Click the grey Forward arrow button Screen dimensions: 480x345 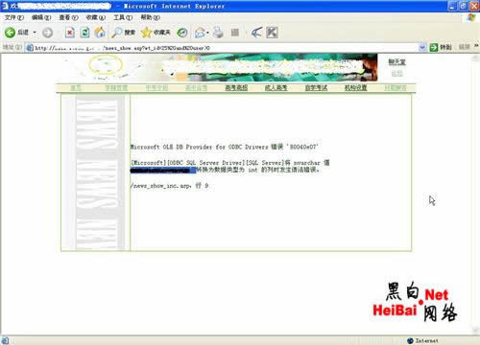(x=47, y=33)
